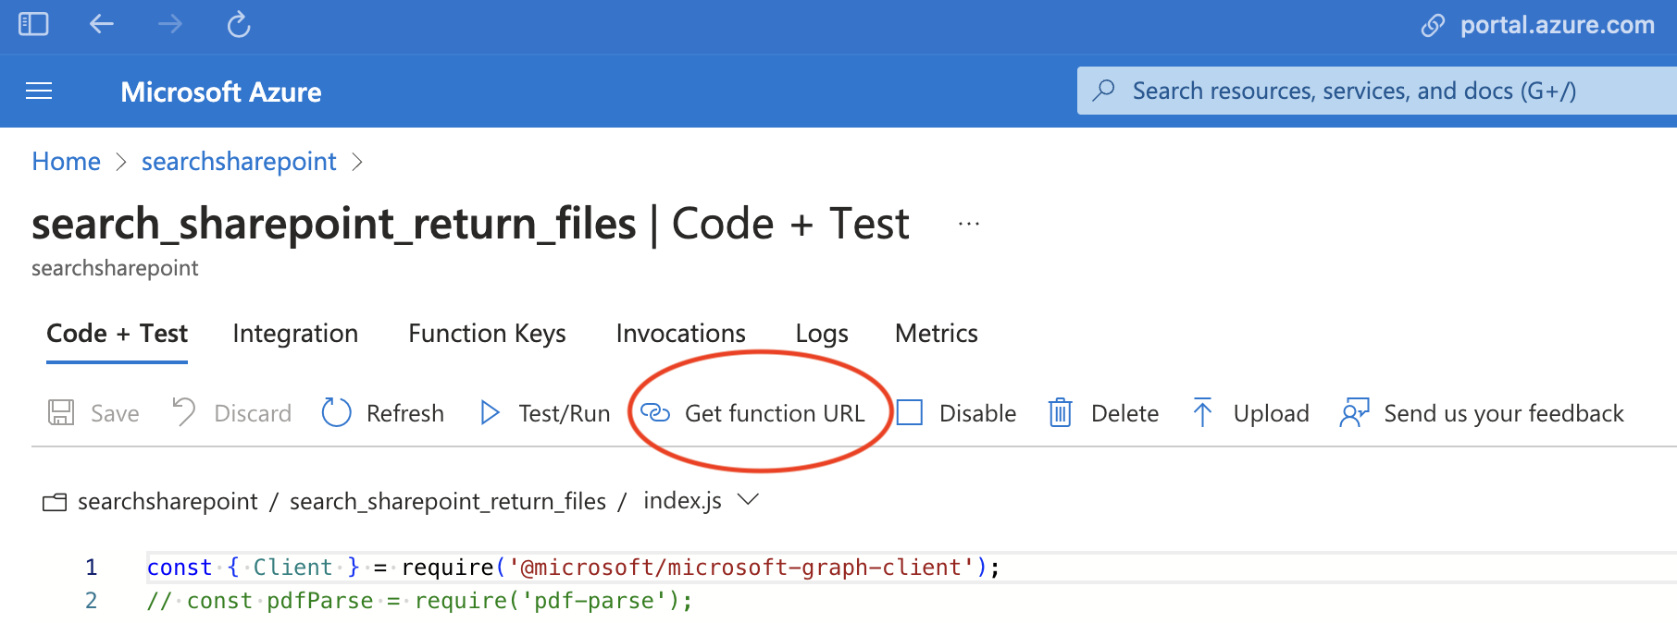1677x623 pixels.
Task: Open the searchsharepoint breadcrumb link
Action: (239, 162)
